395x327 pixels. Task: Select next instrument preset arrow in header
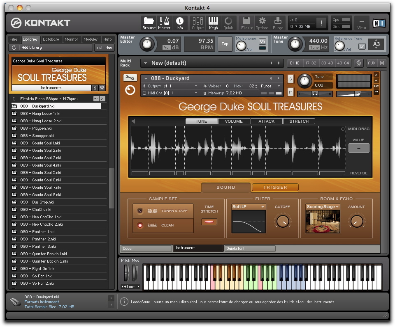coord(279,78)
